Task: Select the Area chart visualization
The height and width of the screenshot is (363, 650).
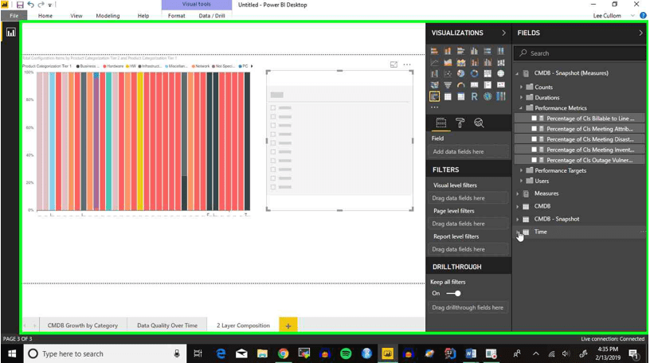Action: [x=448, y=63]
